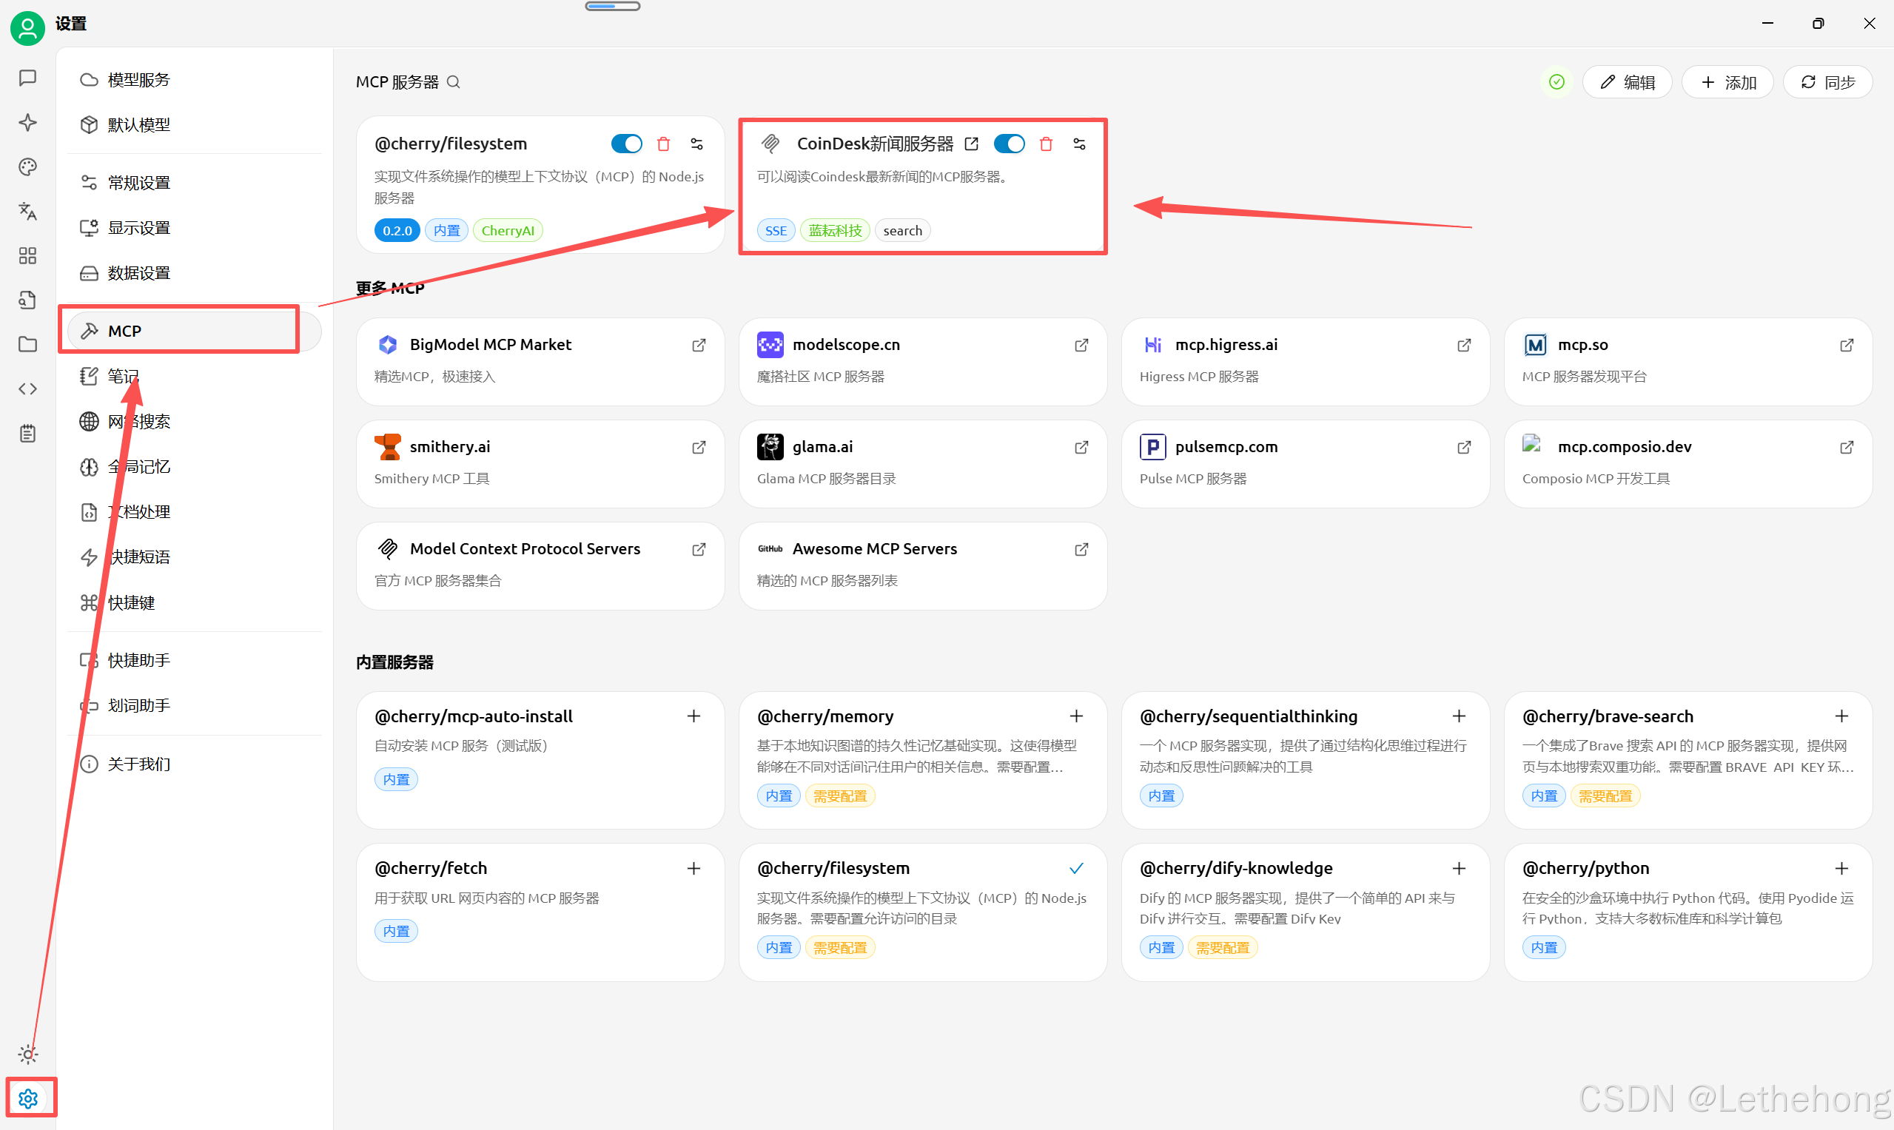Open the translate sidebar icon
1894x1130 pixels.
coord(27,211)
